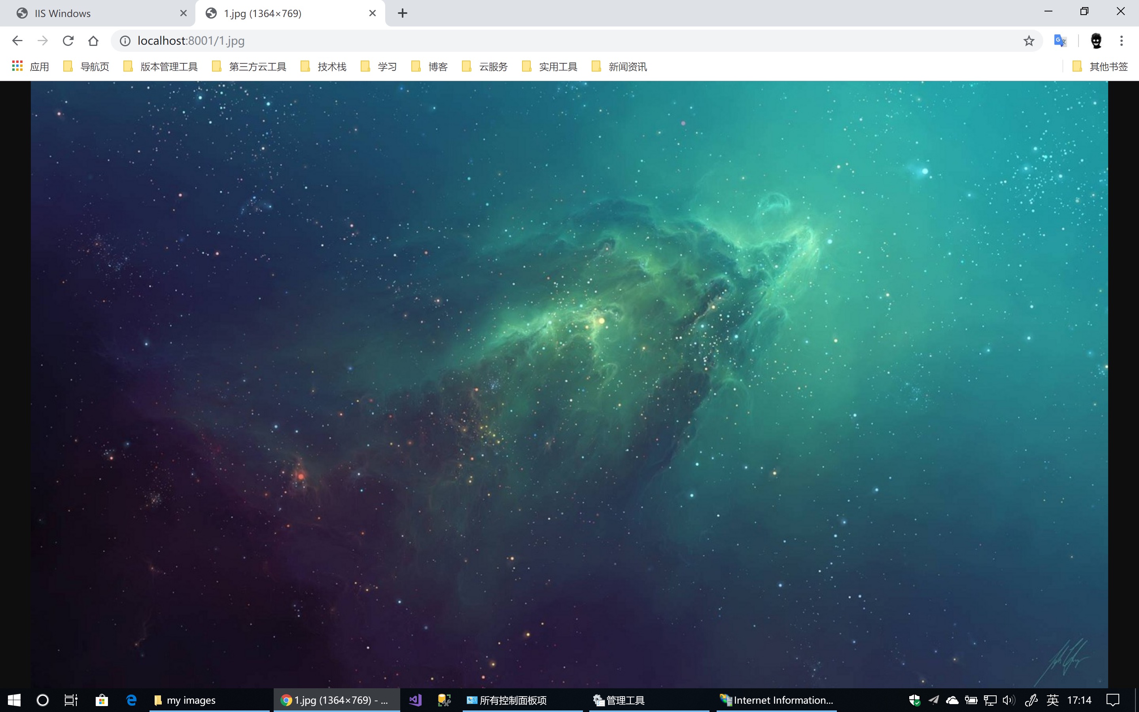Open the 版本管理工具 bookmark folder

point(161,66)
